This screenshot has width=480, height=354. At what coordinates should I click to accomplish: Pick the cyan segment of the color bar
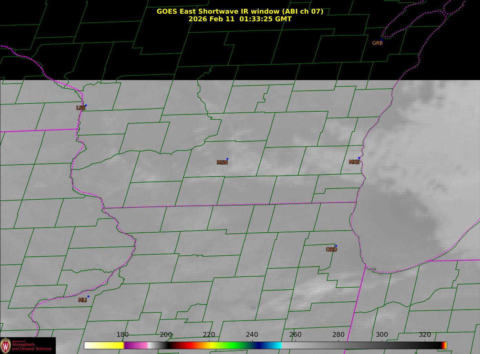(x=275, y=345)
